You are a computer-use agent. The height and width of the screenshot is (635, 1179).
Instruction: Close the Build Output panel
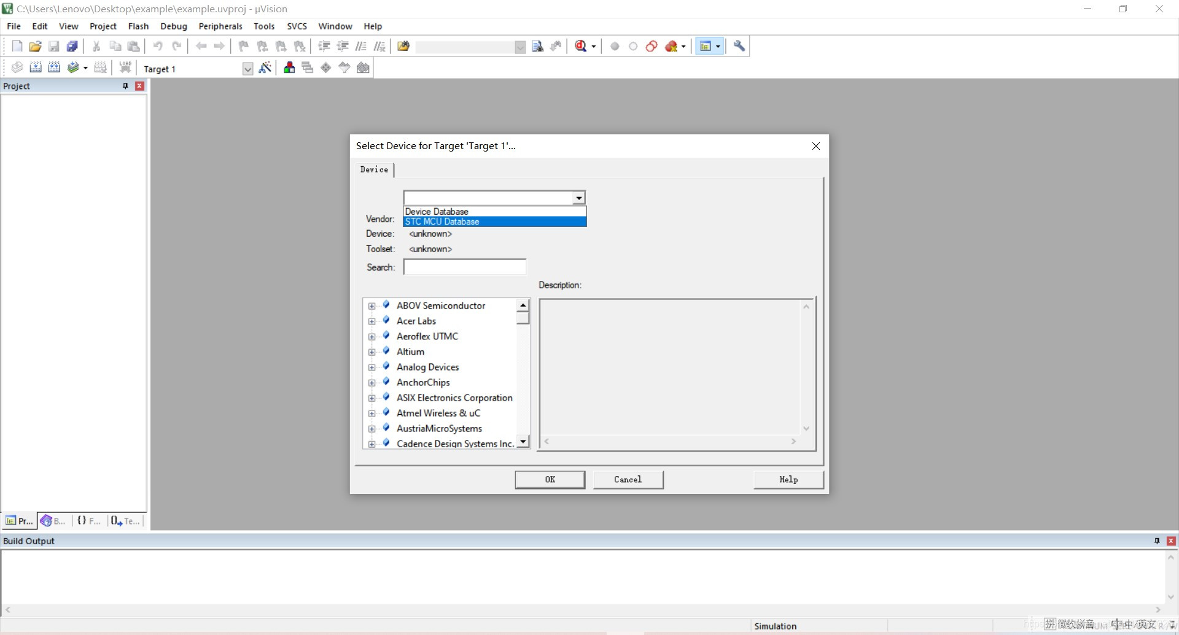(1171, 541)
